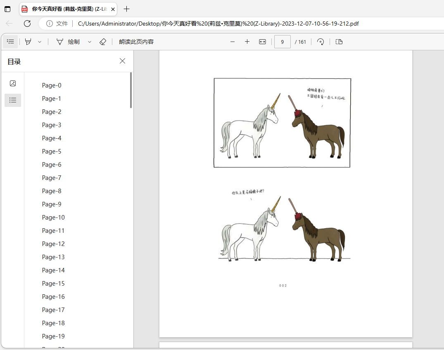Click the fit to width icon
The image size is (444, 350).
[x=263, y=42]
